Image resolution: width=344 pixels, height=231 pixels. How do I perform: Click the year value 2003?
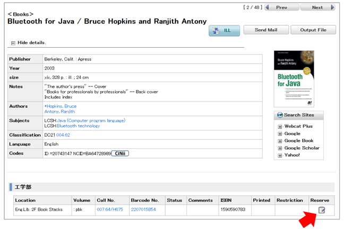tap(49, 68)
